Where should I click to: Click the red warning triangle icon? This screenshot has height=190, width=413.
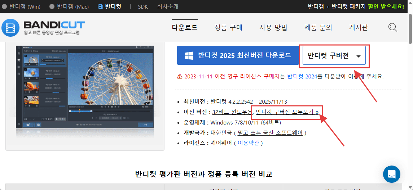click(x=180, y=76)
